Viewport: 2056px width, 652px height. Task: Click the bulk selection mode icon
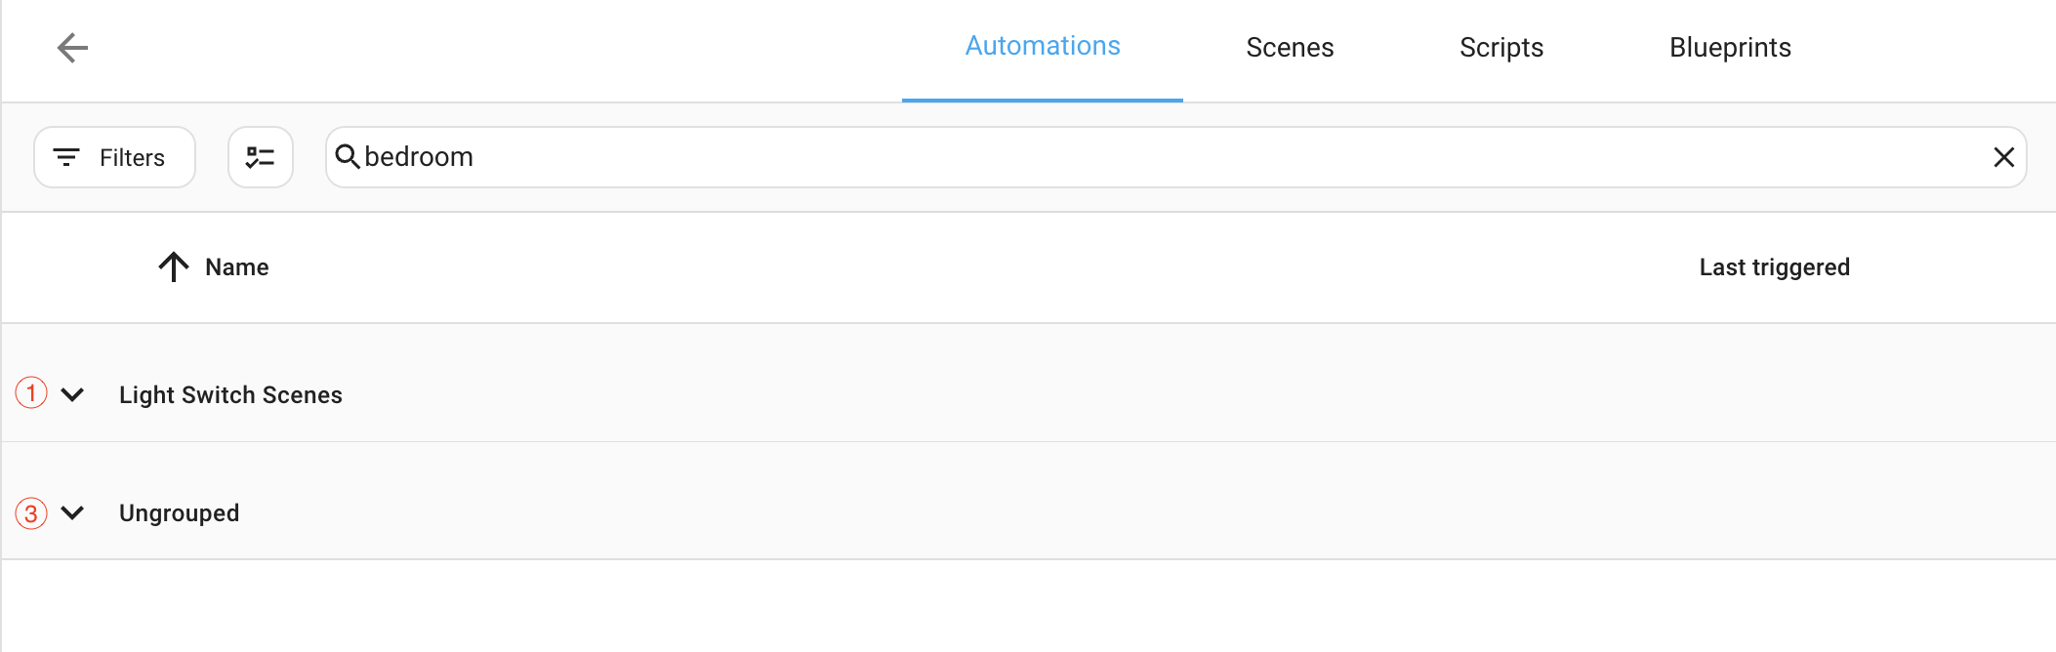tap(260, 156)
